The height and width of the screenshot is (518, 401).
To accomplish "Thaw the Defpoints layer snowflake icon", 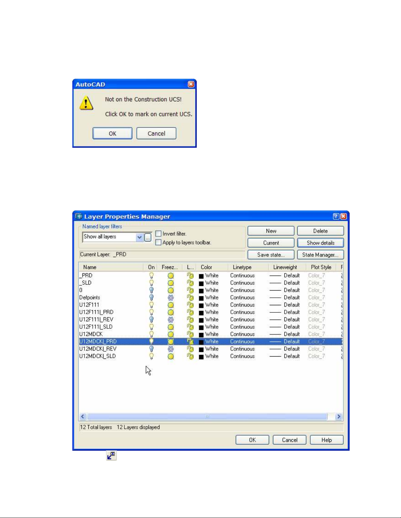I will pos(171,298).
